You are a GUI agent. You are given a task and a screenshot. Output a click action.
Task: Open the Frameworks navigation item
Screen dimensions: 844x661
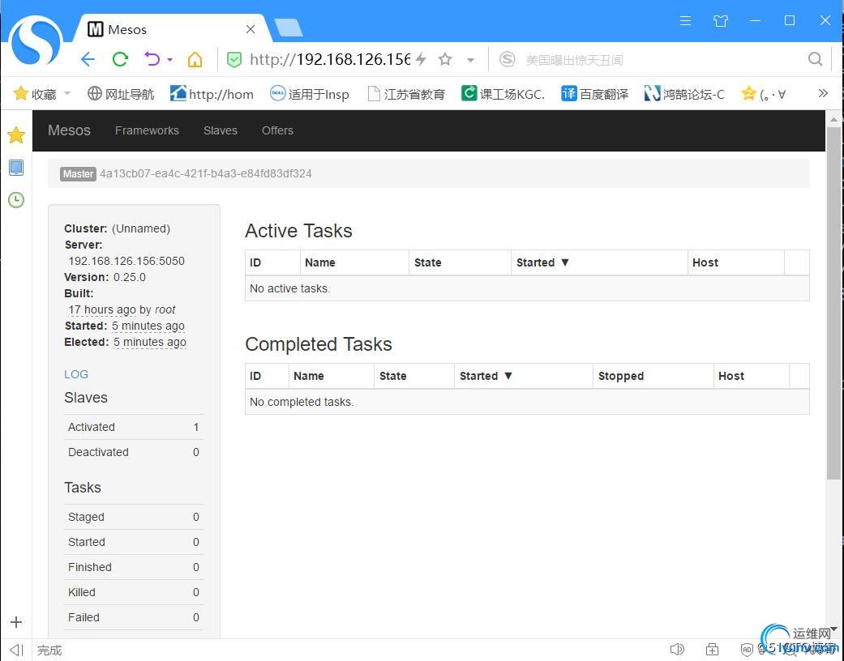(147, 130)
